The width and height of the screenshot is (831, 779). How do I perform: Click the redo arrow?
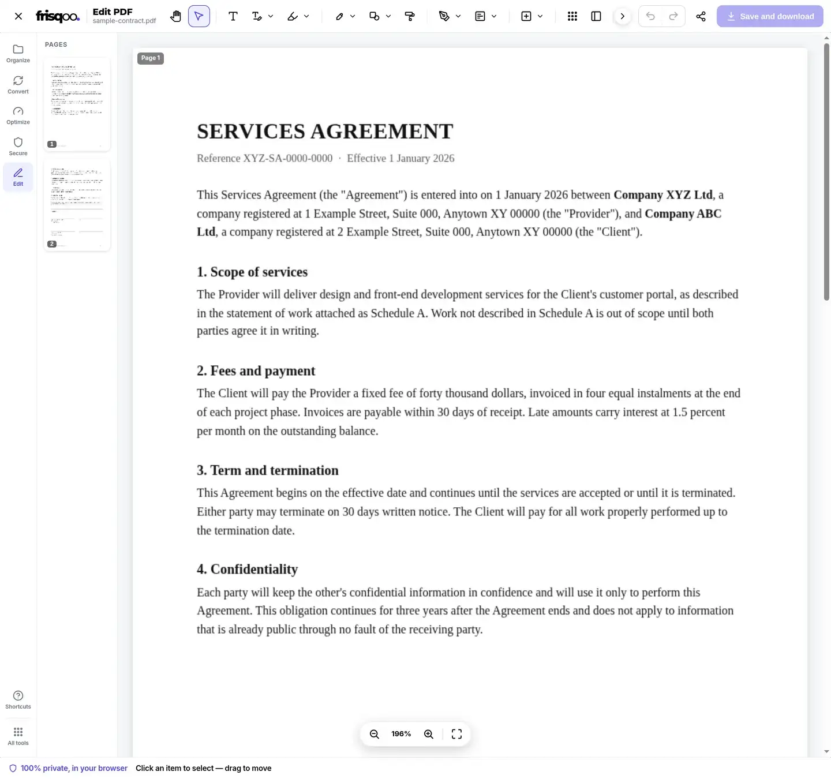[x=673, y=16]
